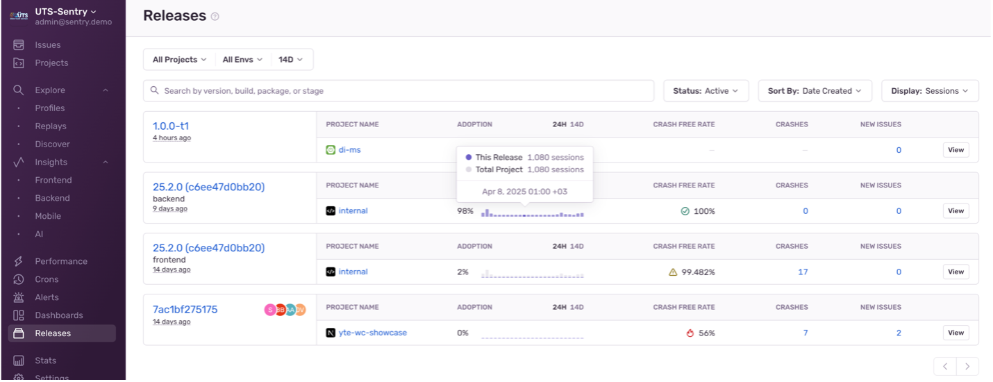
Task: Open the yte-wc-showcase project link
Action: (x=372, y=333)
